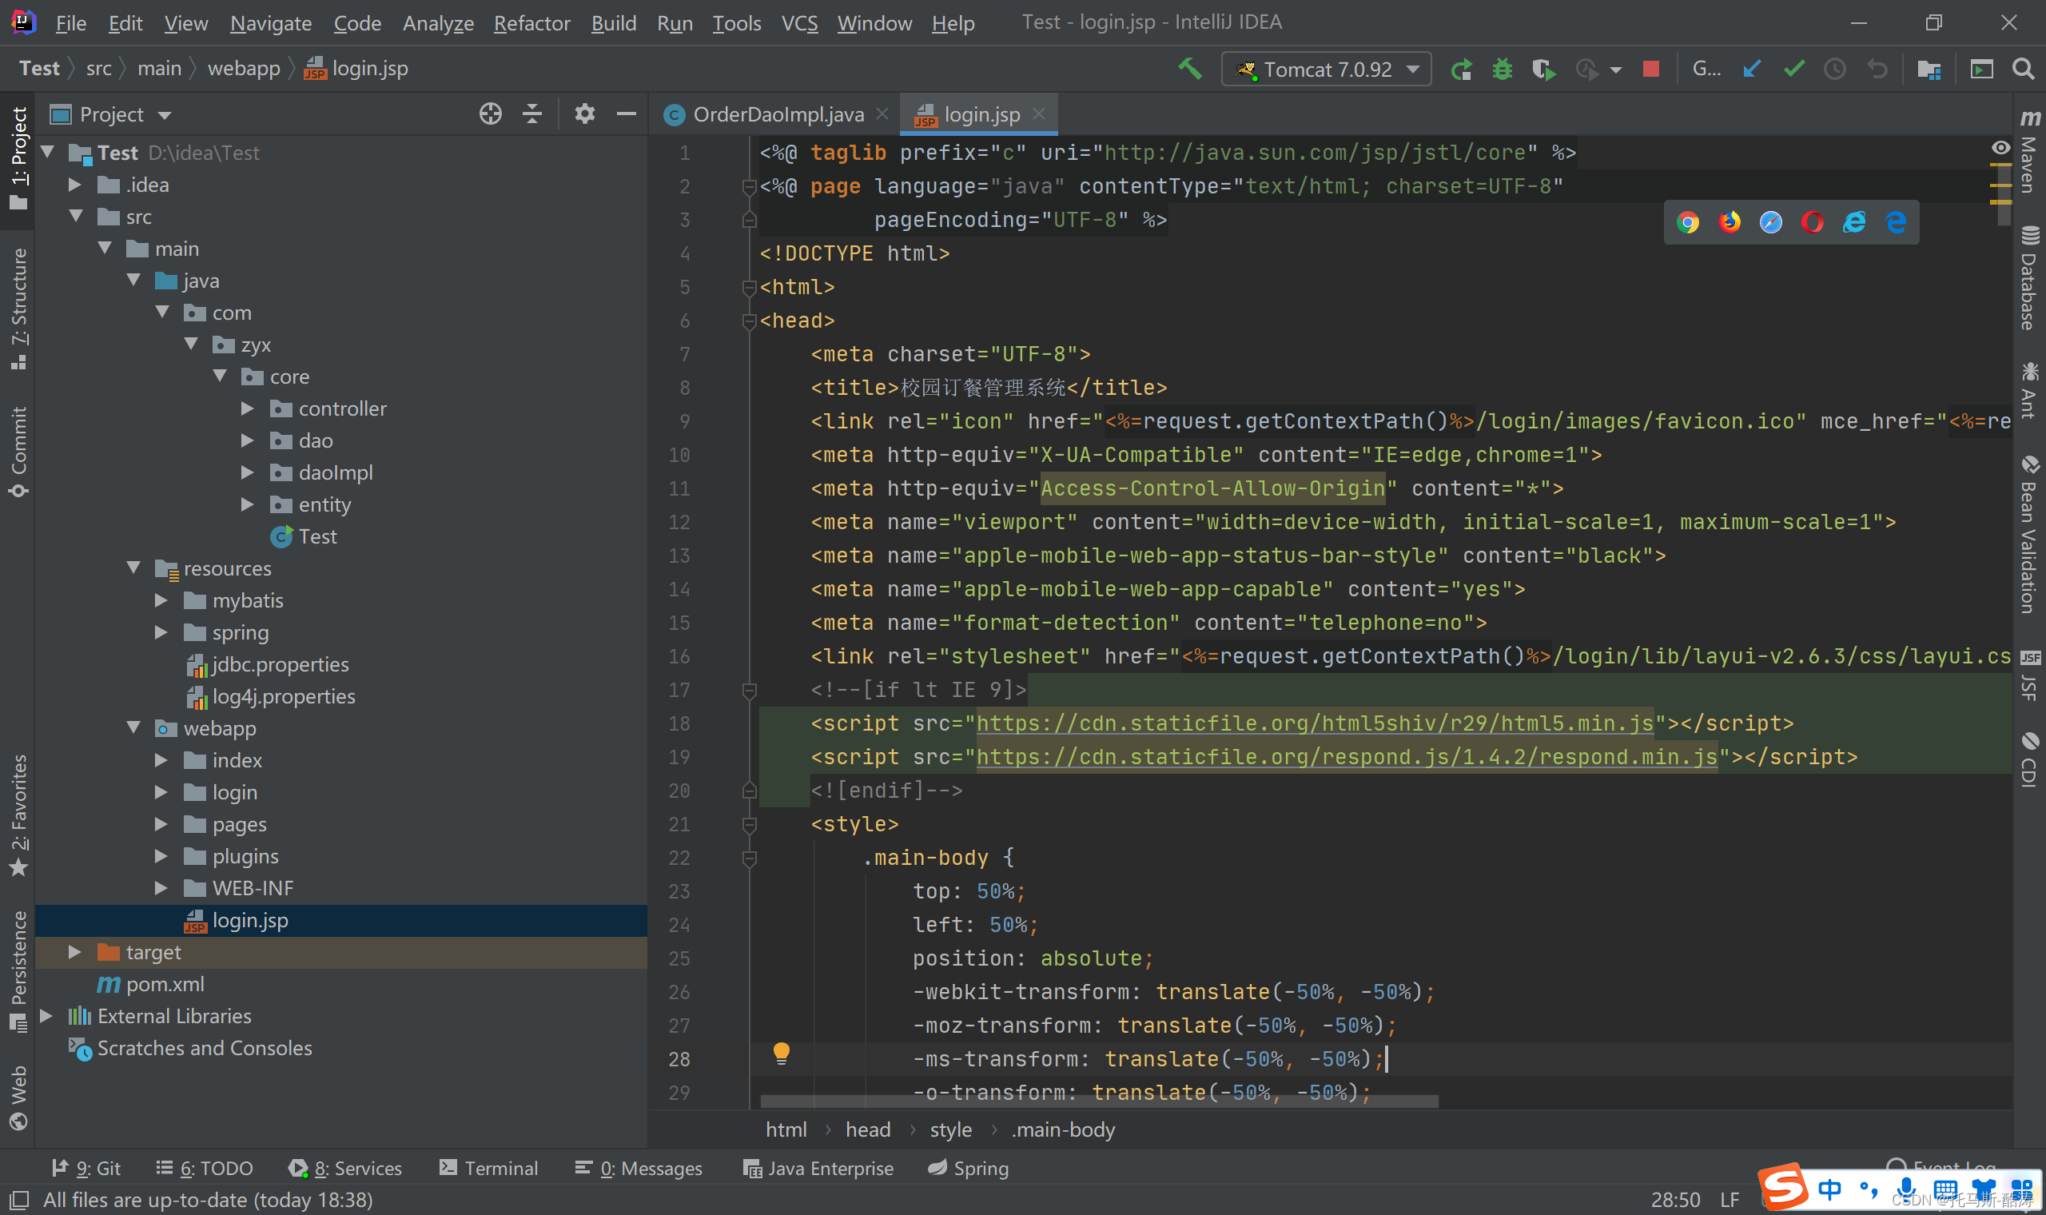Select pom.xml in the project tree
This screenshot has width=2046, height=1215.
click(165, 984)
